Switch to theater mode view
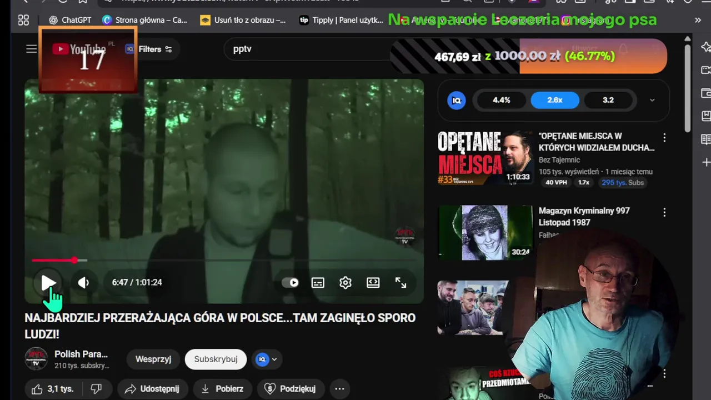This screenshot has width=711, height=400. 373,282
